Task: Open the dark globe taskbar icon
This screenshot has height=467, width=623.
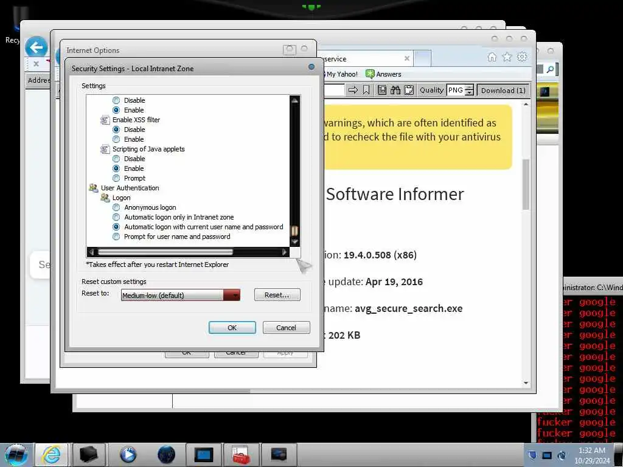Action: [166, 454]
